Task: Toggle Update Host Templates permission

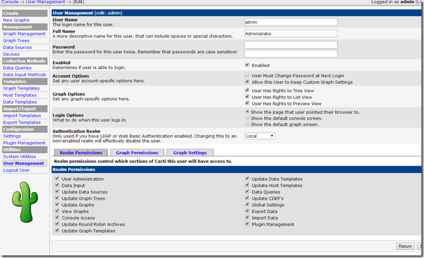Action: [x=247, y=185]
